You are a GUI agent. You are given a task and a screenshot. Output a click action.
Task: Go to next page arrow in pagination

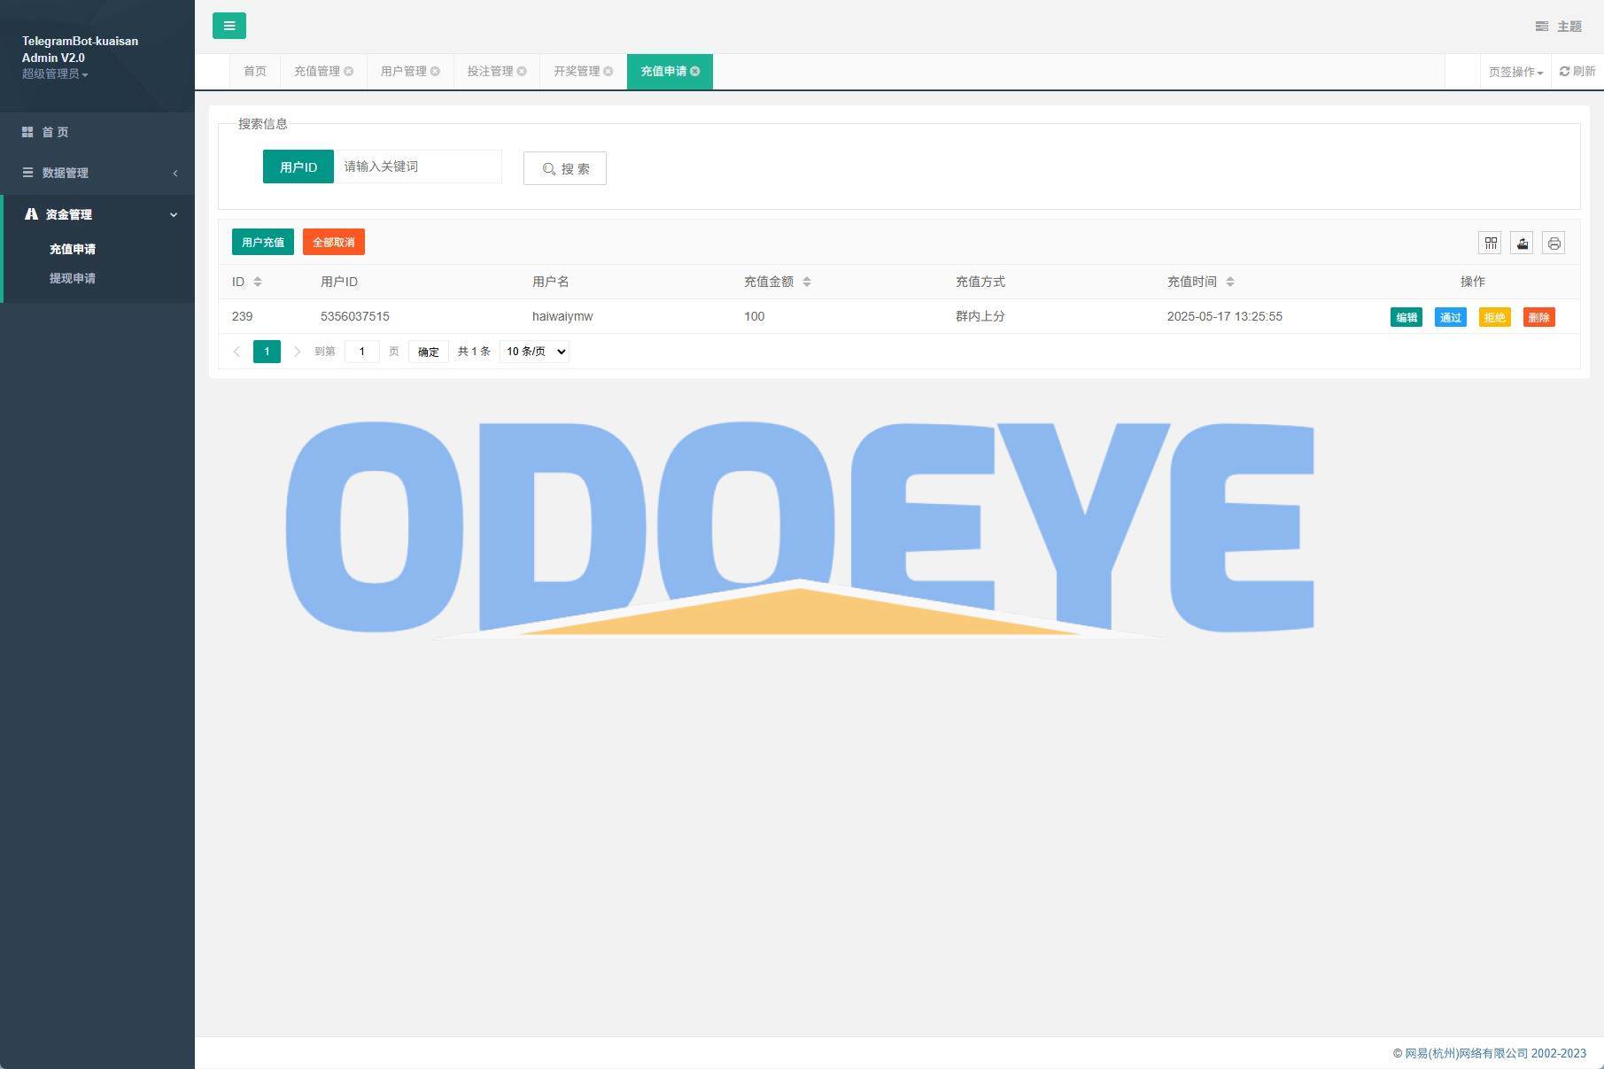[x=297, y=352]
